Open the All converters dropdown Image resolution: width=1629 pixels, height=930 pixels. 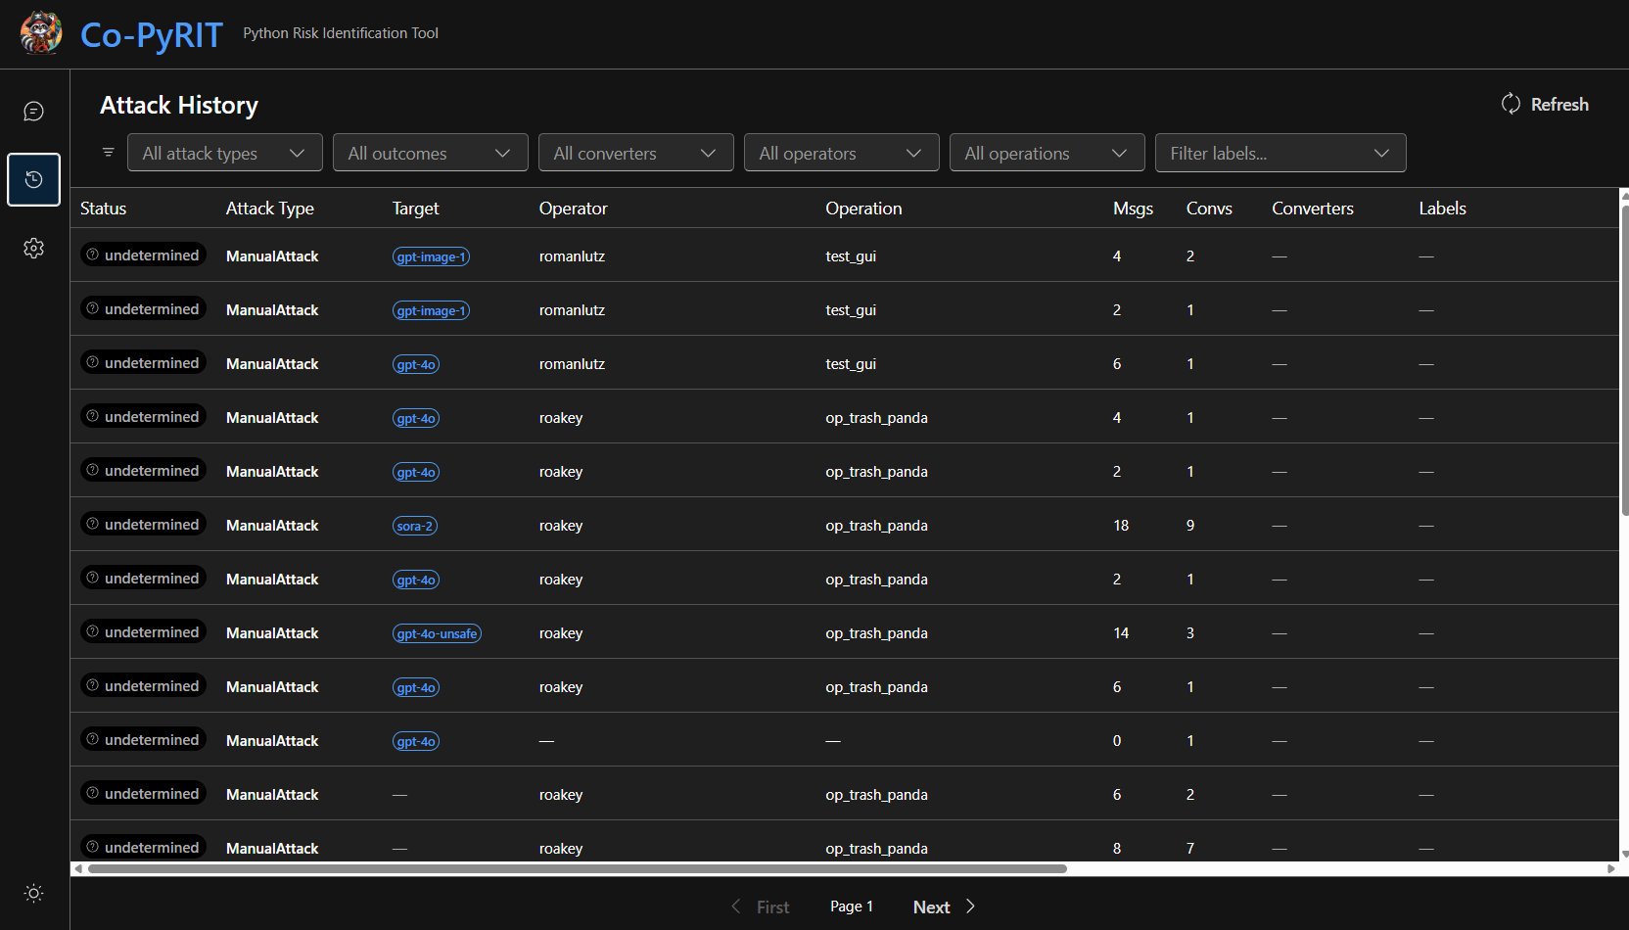tap(636, 153)
